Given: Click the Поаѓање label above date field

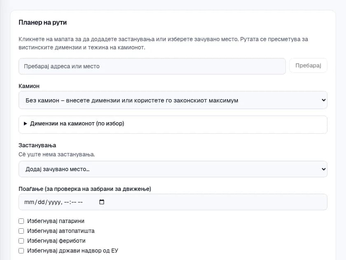Looking at the screenshot, I should click(85, 189).
